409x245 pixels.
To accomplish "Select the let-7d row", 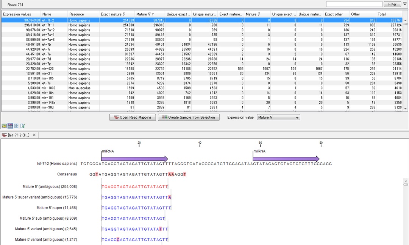I will coord(202,59).
